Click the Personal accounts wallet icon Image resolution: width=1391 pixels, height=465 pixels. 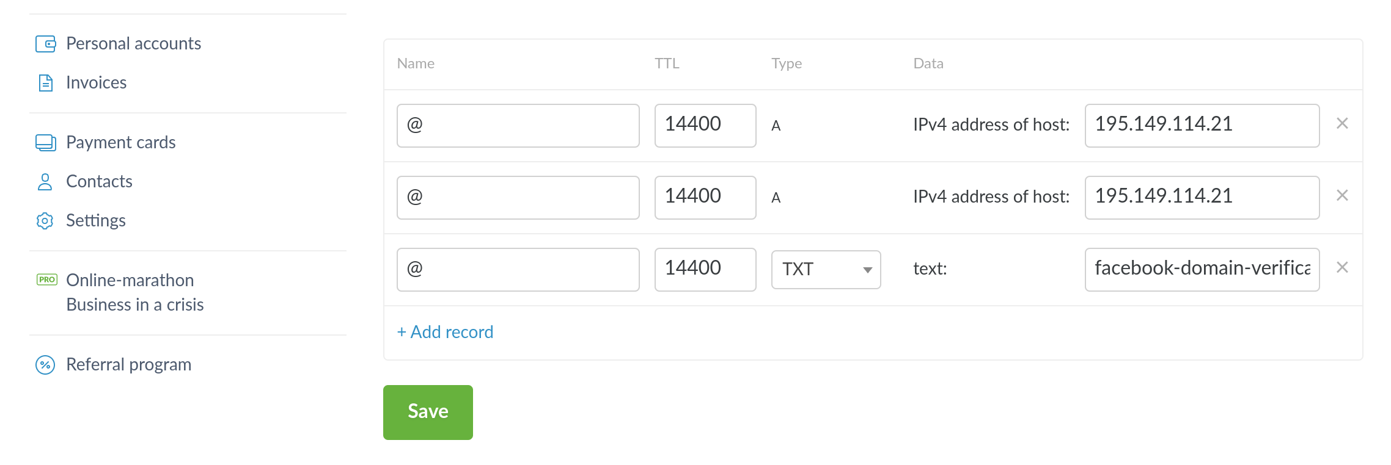(x=46, y=44)
